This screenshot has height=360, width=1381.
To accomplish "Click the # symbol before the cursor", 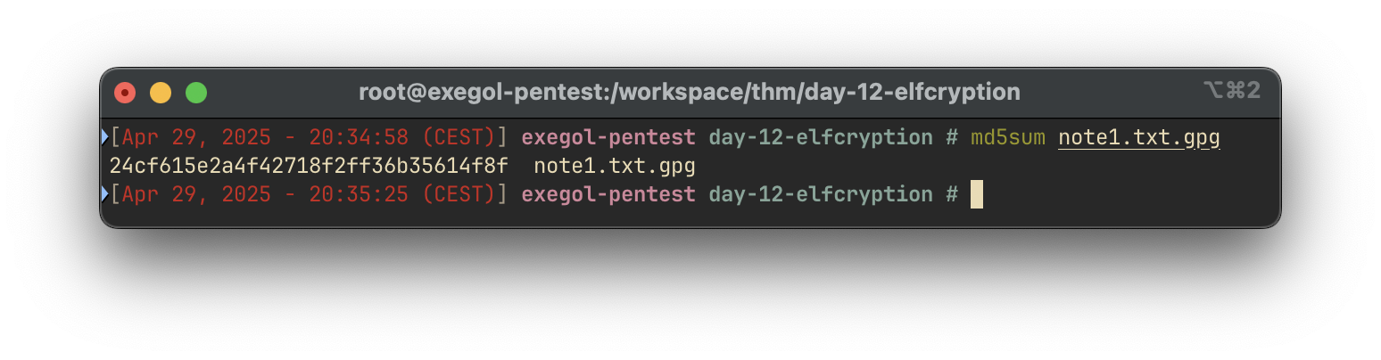I will pos(952,194).
